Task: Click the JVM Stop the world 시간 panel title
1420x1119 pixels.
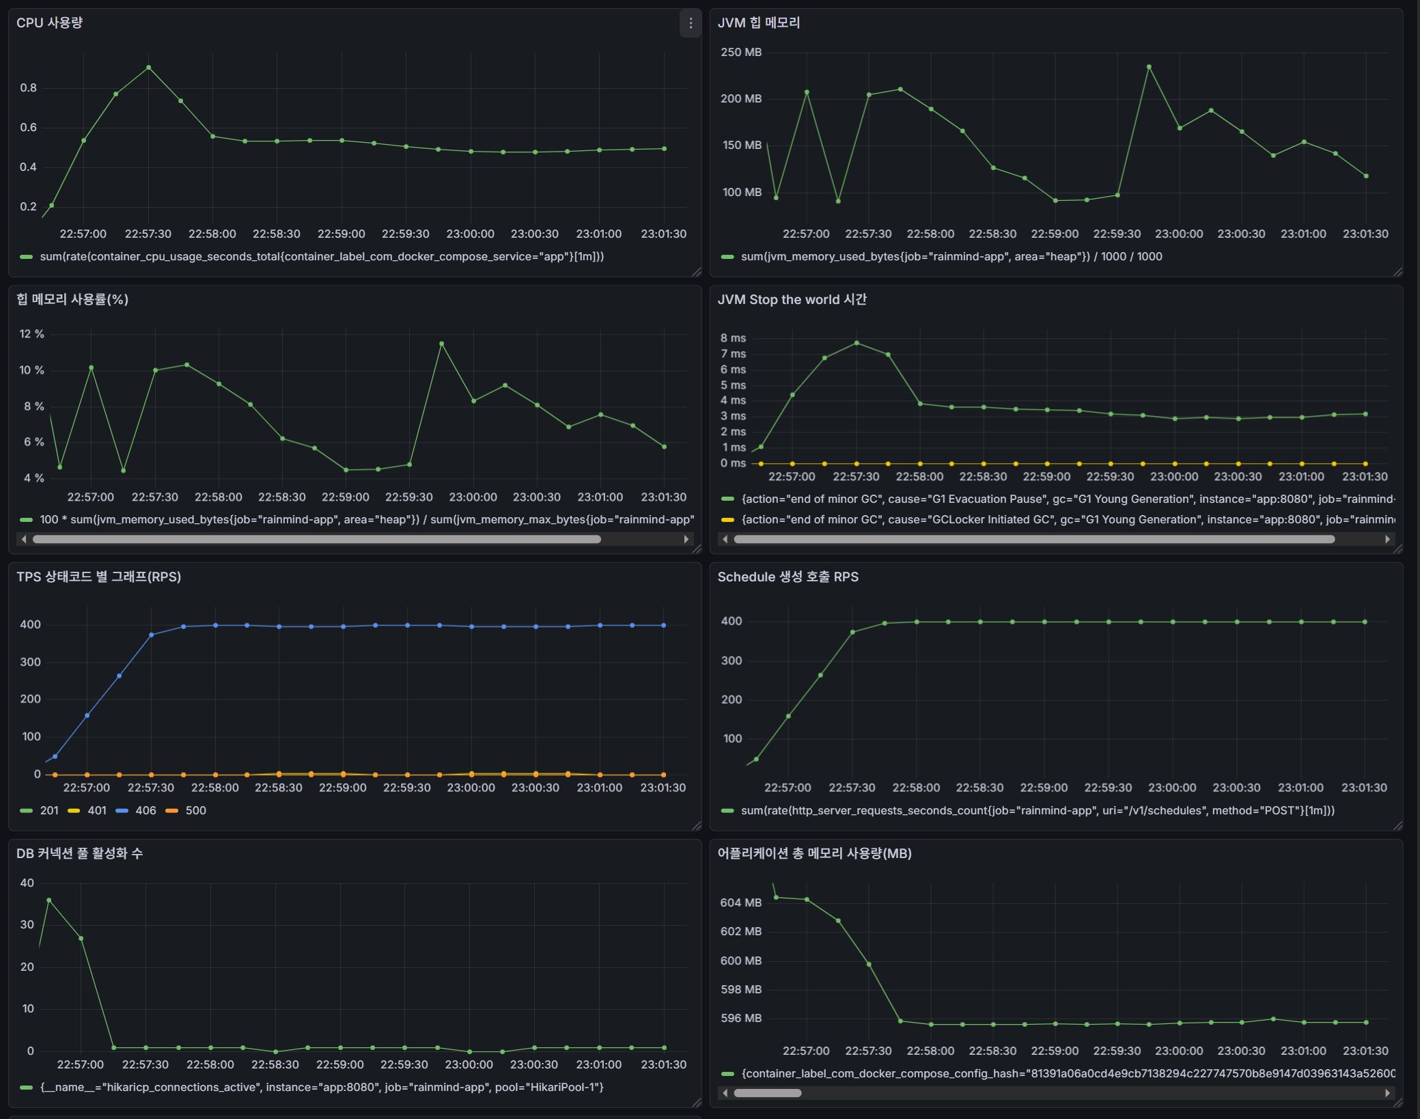Action: [x=791, y=299]
